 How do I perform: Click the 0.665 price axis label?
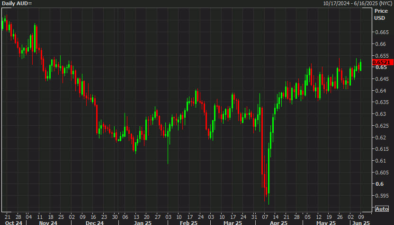coord(382,32)
